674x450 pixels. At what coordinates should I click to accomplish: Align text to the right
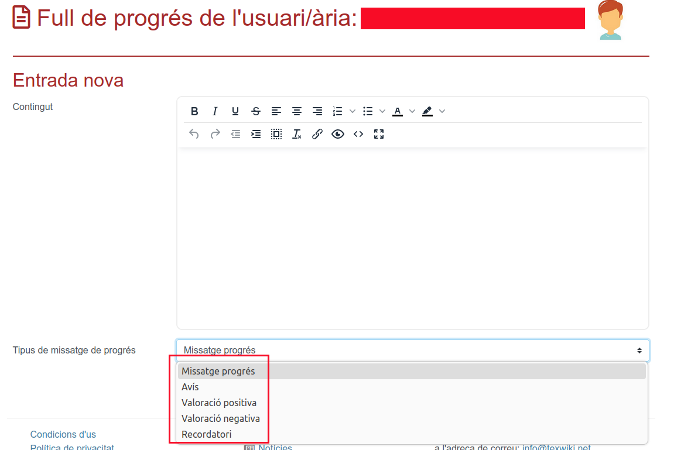(x=317, y=111)
